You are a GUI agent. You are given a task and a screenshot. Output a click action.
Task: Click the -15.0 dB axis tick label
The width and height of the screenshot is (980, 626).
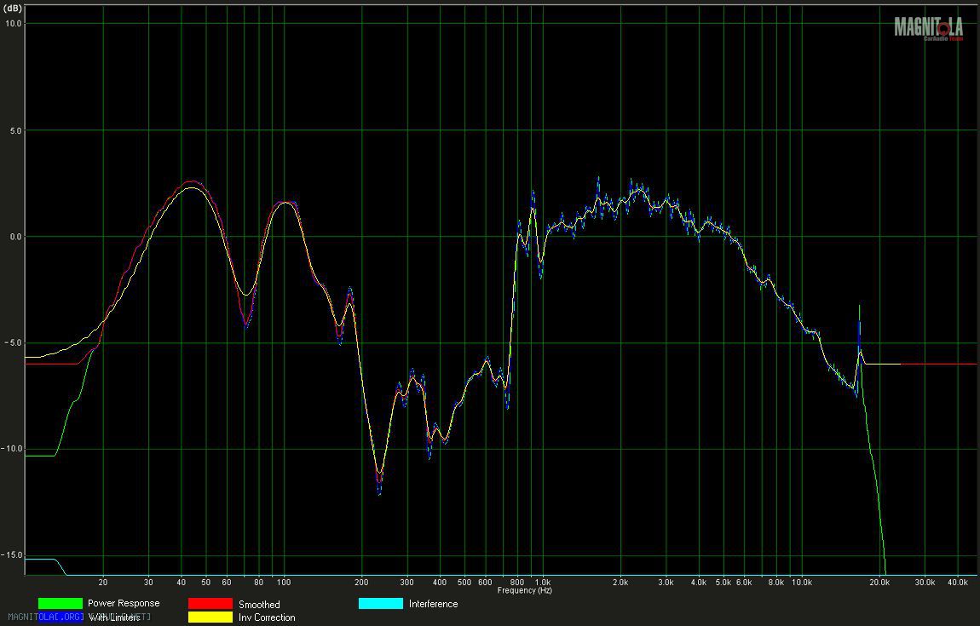pos(12,555)
